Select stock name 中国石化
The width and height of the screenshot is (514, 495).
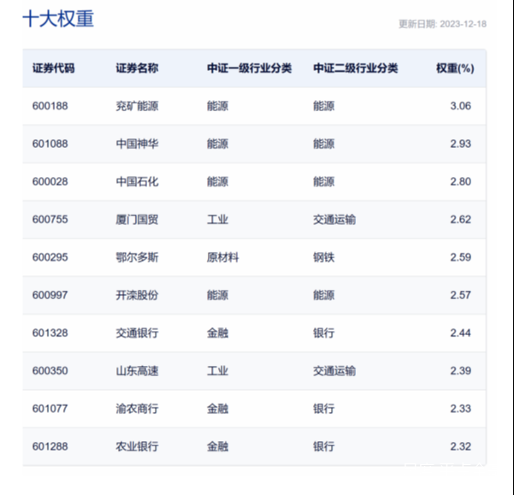pos(137,181)
